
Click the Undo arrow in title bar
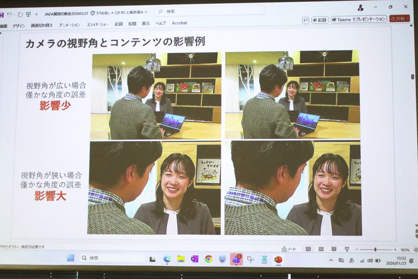coord(9,14)
